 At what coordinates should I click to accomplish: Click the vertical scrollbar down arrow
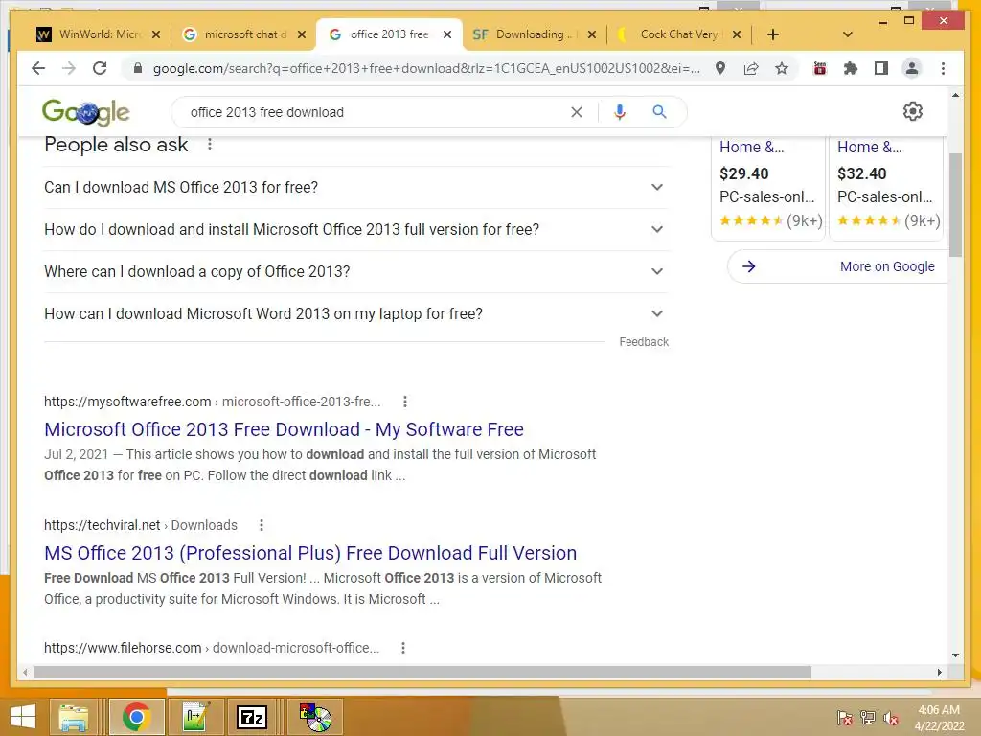tap(955, 655)
